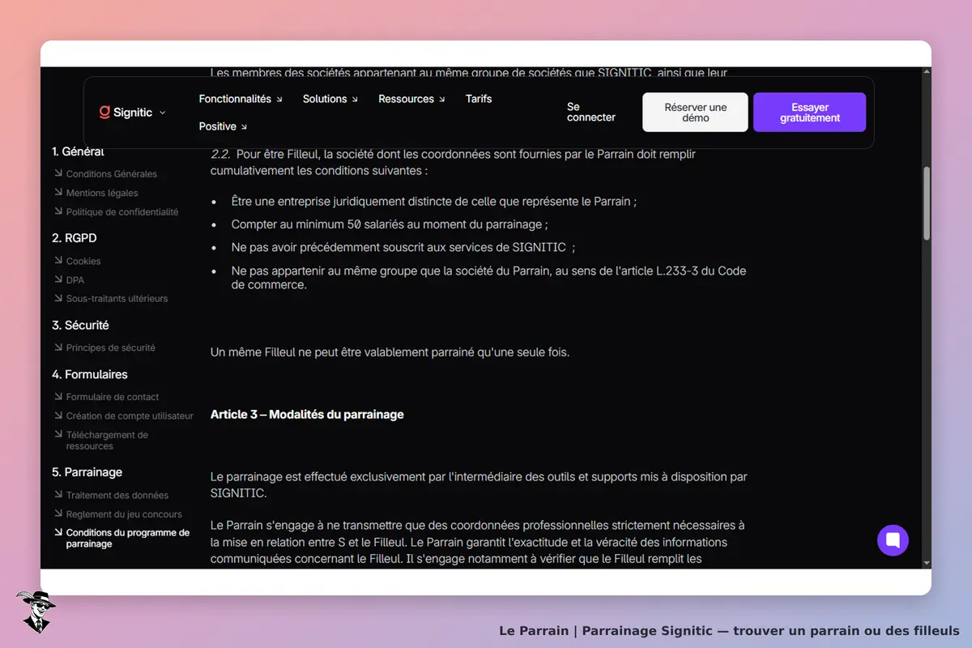Click bullet 'Être une entreprise juridiquement distincte'
This screenshot has height=648, width=972.
[x=433, y=202]
